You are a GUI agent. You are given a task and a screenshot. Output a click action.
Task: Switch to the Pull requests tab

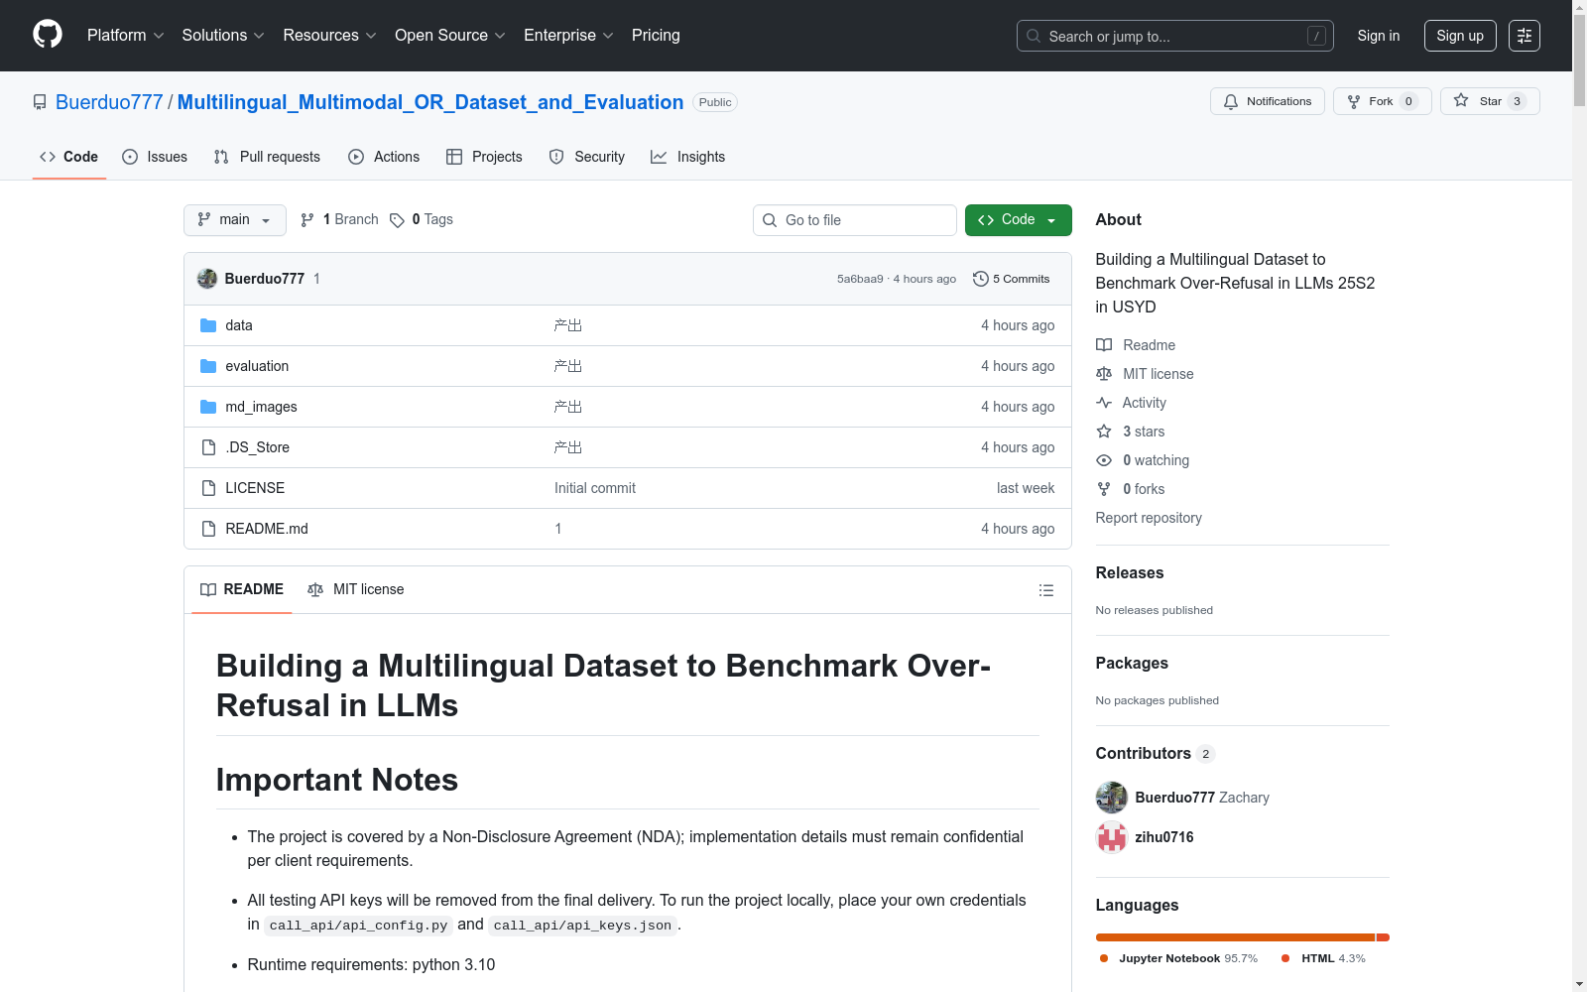pyautogui.click(x=267, y=157)
